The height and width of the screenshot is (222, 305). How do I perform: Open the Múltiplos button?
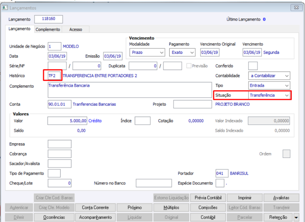coord(171,208)
